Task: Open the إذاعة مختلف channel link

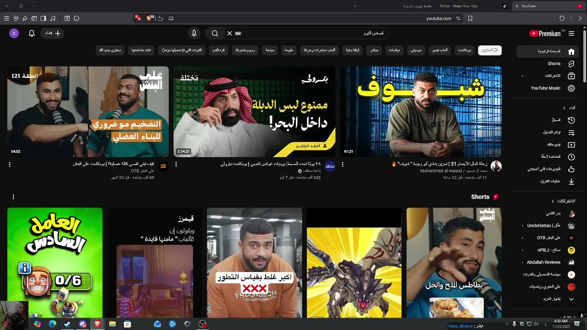Action: (x=312, y=171)
